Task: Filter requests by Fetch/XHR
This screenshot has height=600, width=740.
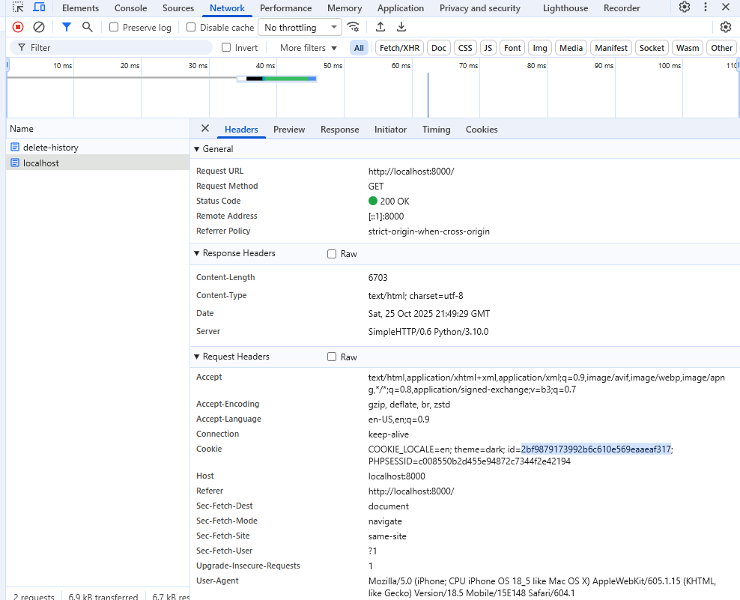Action: pos(399,48)
